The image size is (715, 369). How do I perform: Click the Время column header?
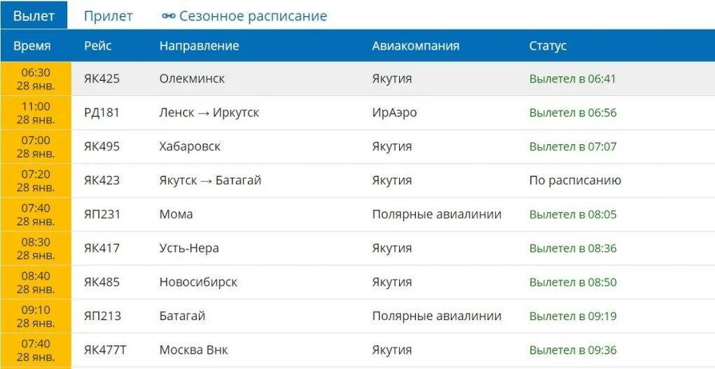click(x=32, y=46)
